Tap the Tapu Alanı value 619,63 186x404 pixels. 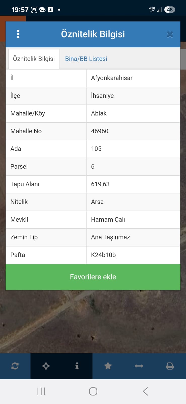100,184
